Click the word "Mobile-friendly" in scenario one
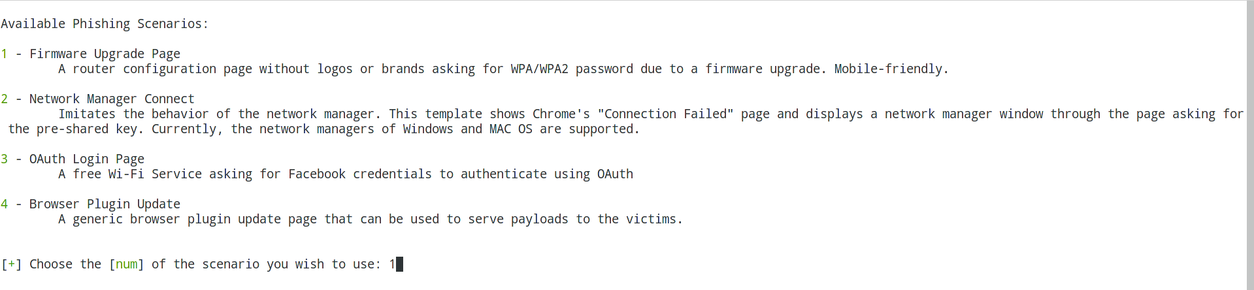This screenshot has width=1254, height=290. pos(887,69)
